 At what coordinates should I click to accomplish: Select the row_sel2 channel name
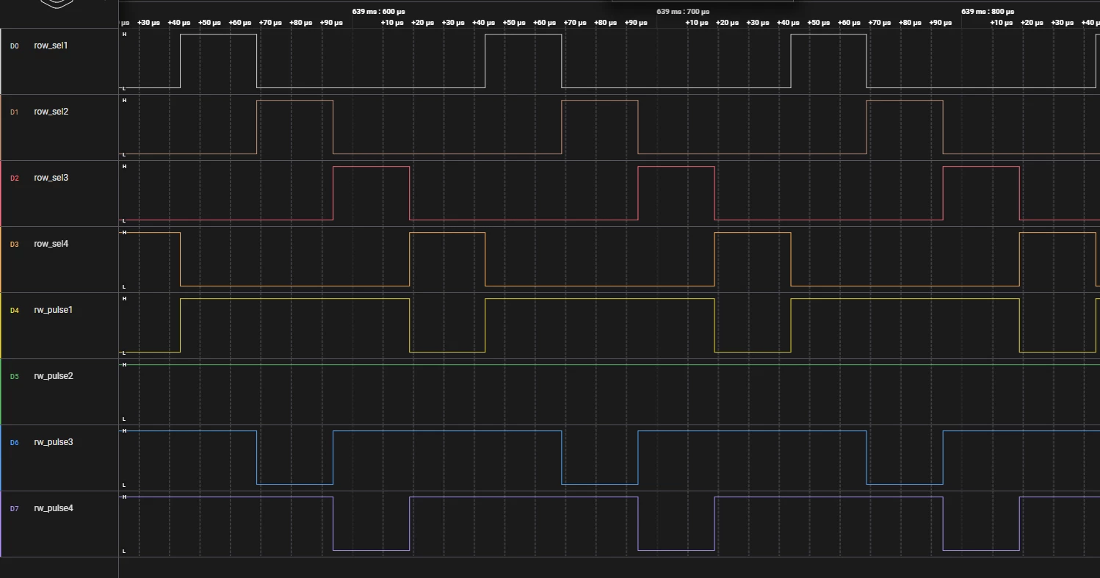(51, 112)
